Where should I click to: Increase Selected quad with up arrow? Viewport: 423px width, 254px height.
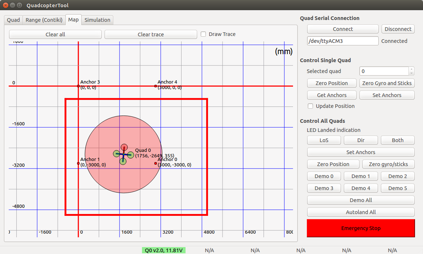coord(411,69)
